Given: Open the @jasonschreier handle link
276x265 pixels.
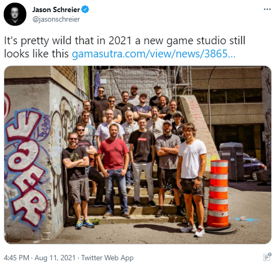Looking at the screenshot, I should click(56, 19).
